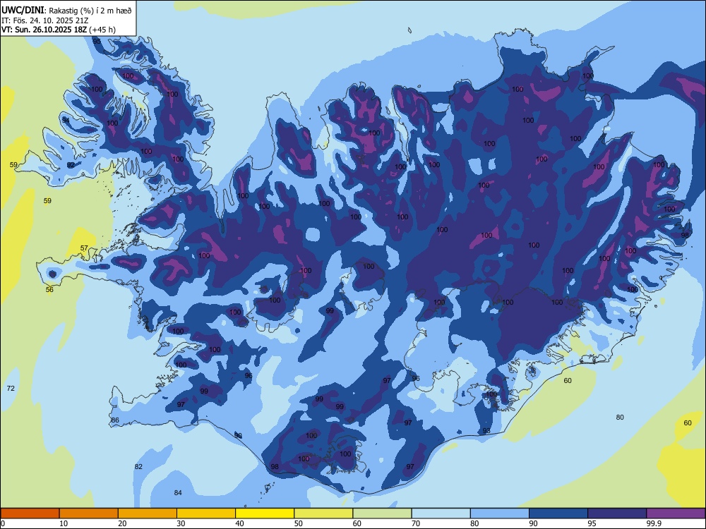706x529 pixels.
Task: Click the light blue 80–90 legend swatch
Action: [x=500, y=513]
